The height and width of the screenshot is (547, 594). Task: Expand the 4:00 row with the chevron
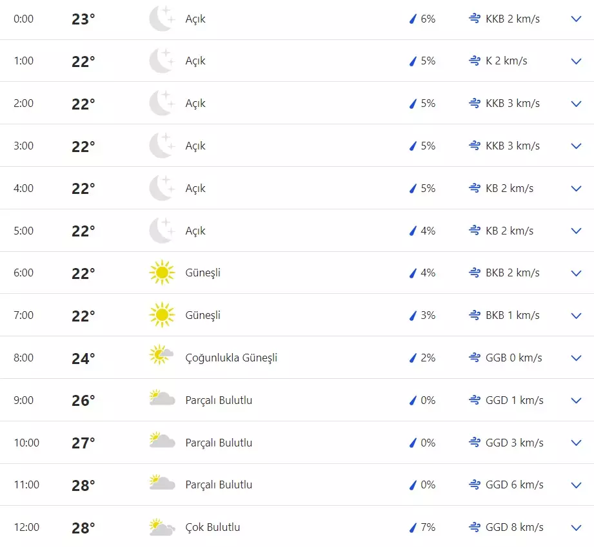click(577, 189)
